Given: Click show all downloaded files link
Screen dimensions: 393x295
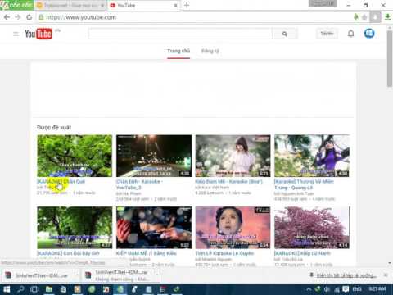Looking at the screenshot, I should point(346,275).
